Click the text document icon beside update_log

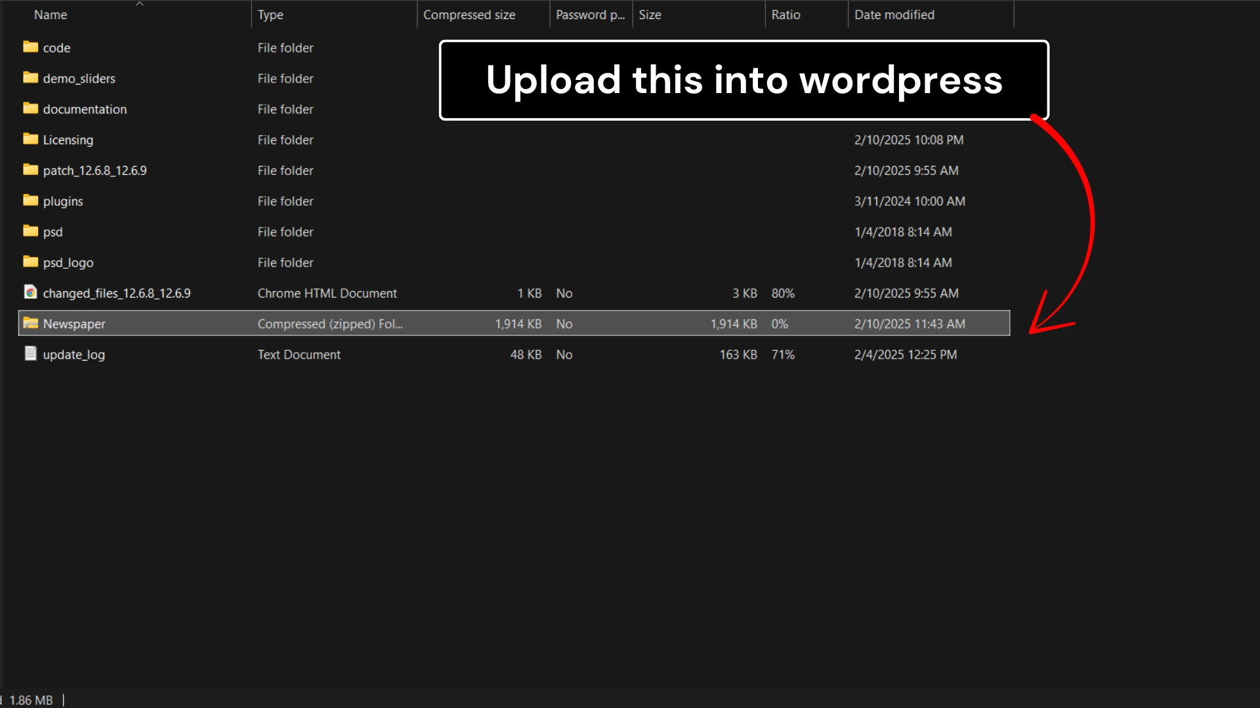(30, 354)
